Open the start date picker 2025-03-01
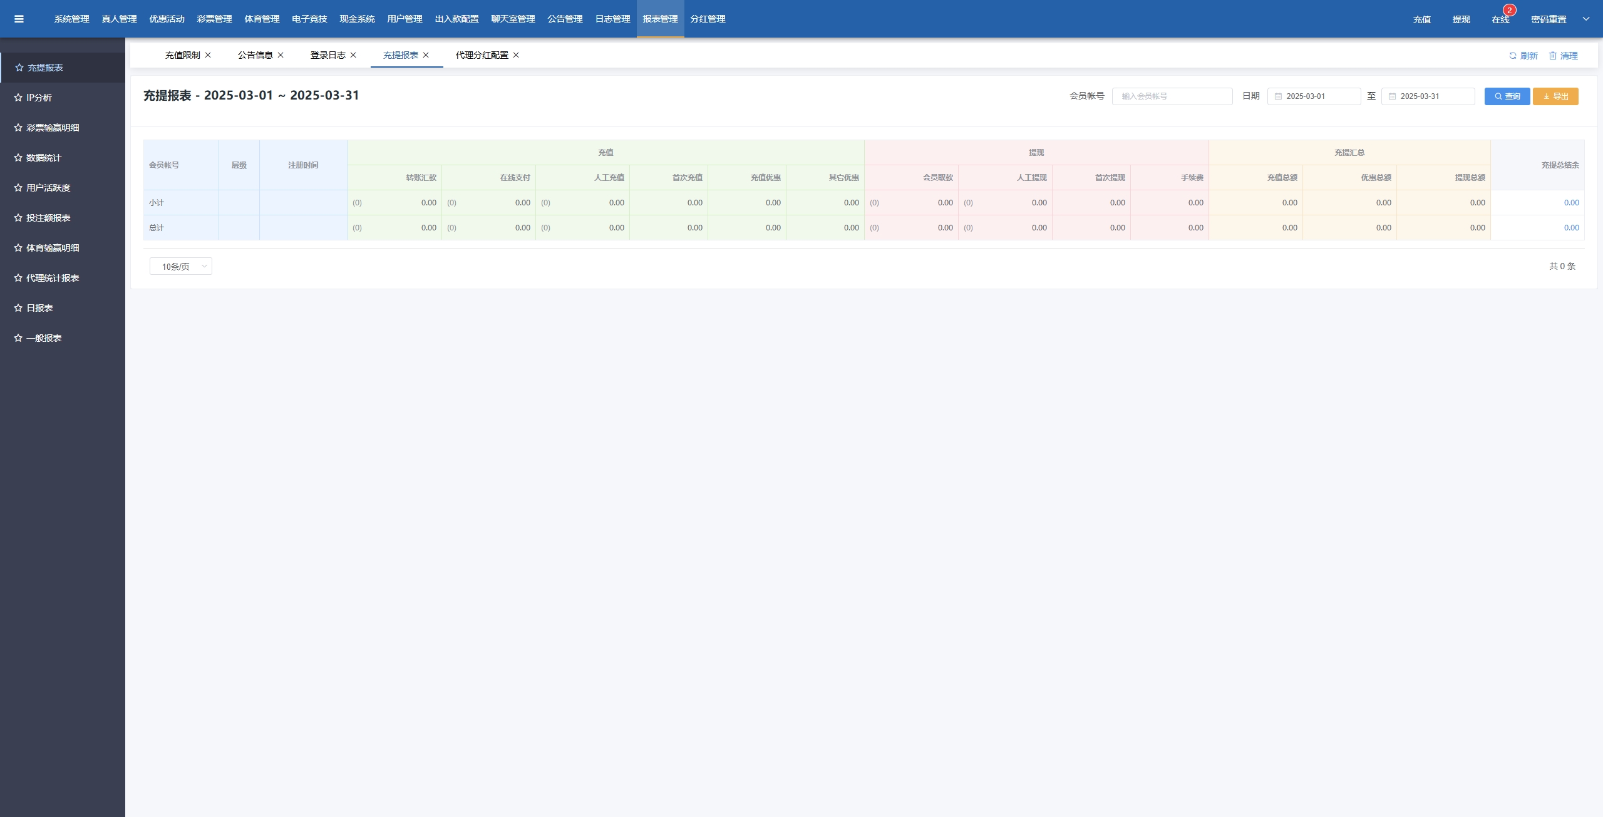The height and width of the screenshot is (817, 1603). coord(1314,96)
